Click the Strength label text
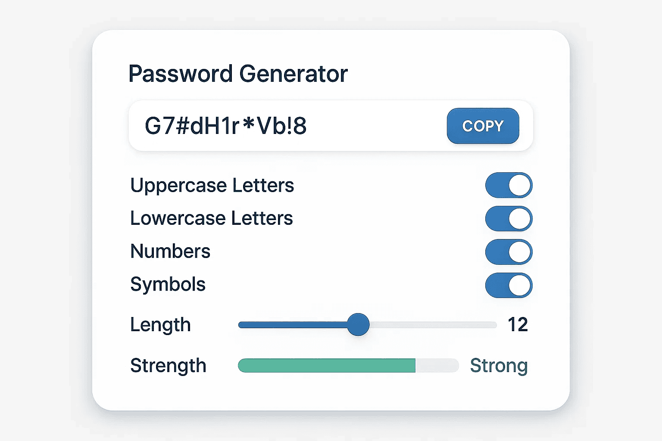Screen dimensions: 662x441 [x=168, y=366]
